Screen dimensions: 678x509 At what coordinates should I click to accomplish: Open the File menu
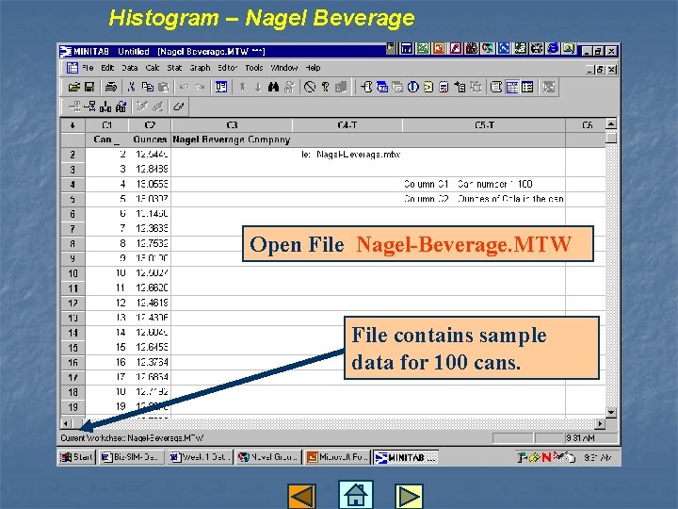[x=88, y=68]
